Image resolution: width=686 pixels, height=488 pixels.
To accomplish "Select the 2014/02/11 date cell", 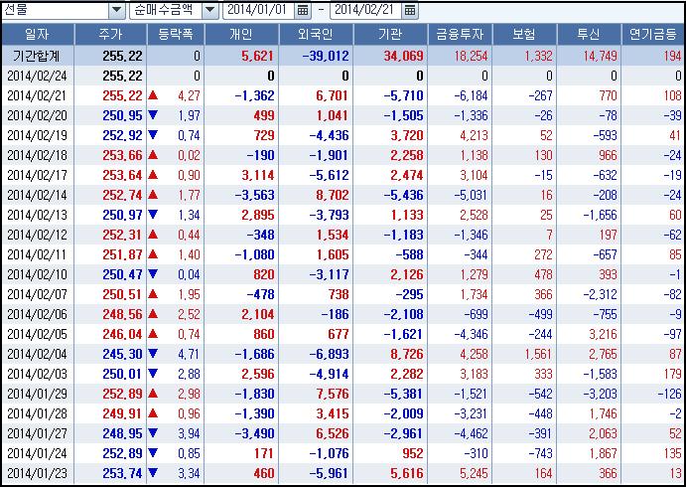I will pos(37,254).
